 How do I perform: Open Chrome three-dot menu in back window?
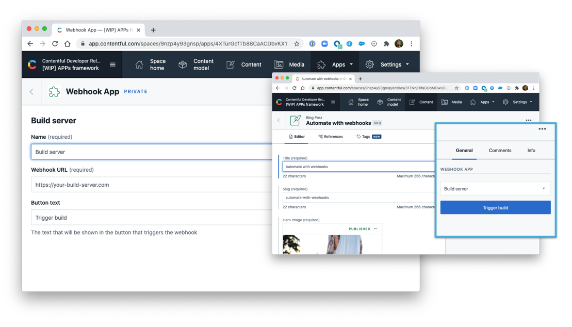[412, 44]
